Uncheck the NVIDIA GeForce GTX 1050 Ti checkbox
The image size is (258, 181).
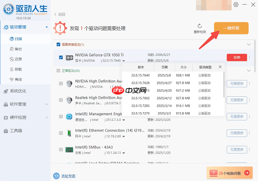61,57
